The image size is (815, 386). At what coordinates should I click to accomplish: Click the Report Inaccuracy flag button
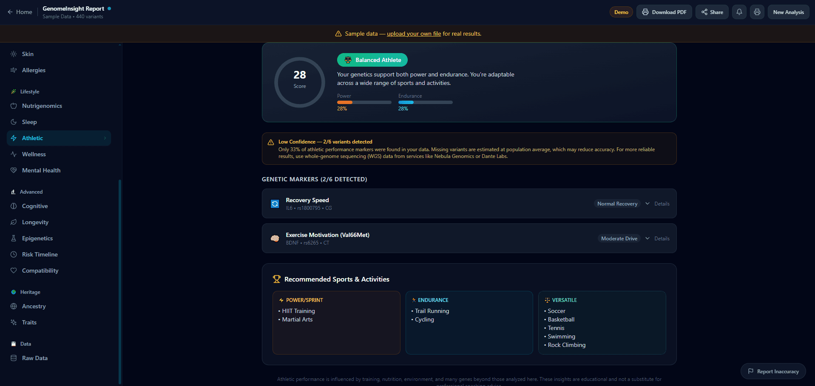click(x=773, y=371)
